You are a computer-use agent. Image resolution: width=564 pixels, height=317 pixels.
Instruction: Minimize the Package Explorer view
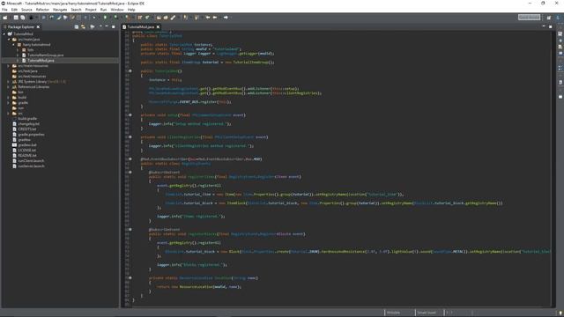coord(107,26)
